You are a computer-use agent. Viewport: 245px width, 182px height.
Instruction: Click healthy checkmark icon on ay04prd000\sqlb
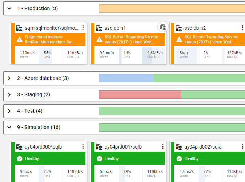coord(20,158)
